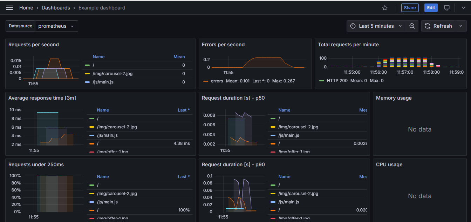Viewport: 471px width, 222px height.
Task: Open the Requests per second panel menu via its title
Action: click(33, 45)
